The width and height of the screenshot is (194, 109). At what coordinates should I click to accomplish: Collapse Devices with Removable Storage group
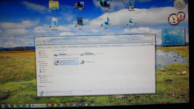coord(53,59)
